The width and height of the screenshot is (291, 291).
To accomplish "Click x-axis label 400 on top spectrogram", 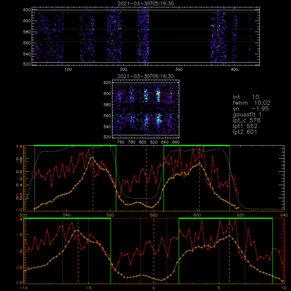I will (x=234, y=70).
